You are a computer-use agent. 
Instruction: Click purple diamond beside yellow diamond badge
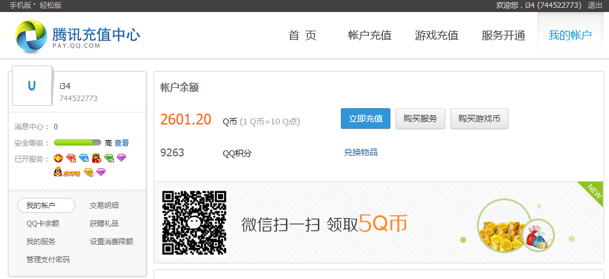[x=101, y=172]
